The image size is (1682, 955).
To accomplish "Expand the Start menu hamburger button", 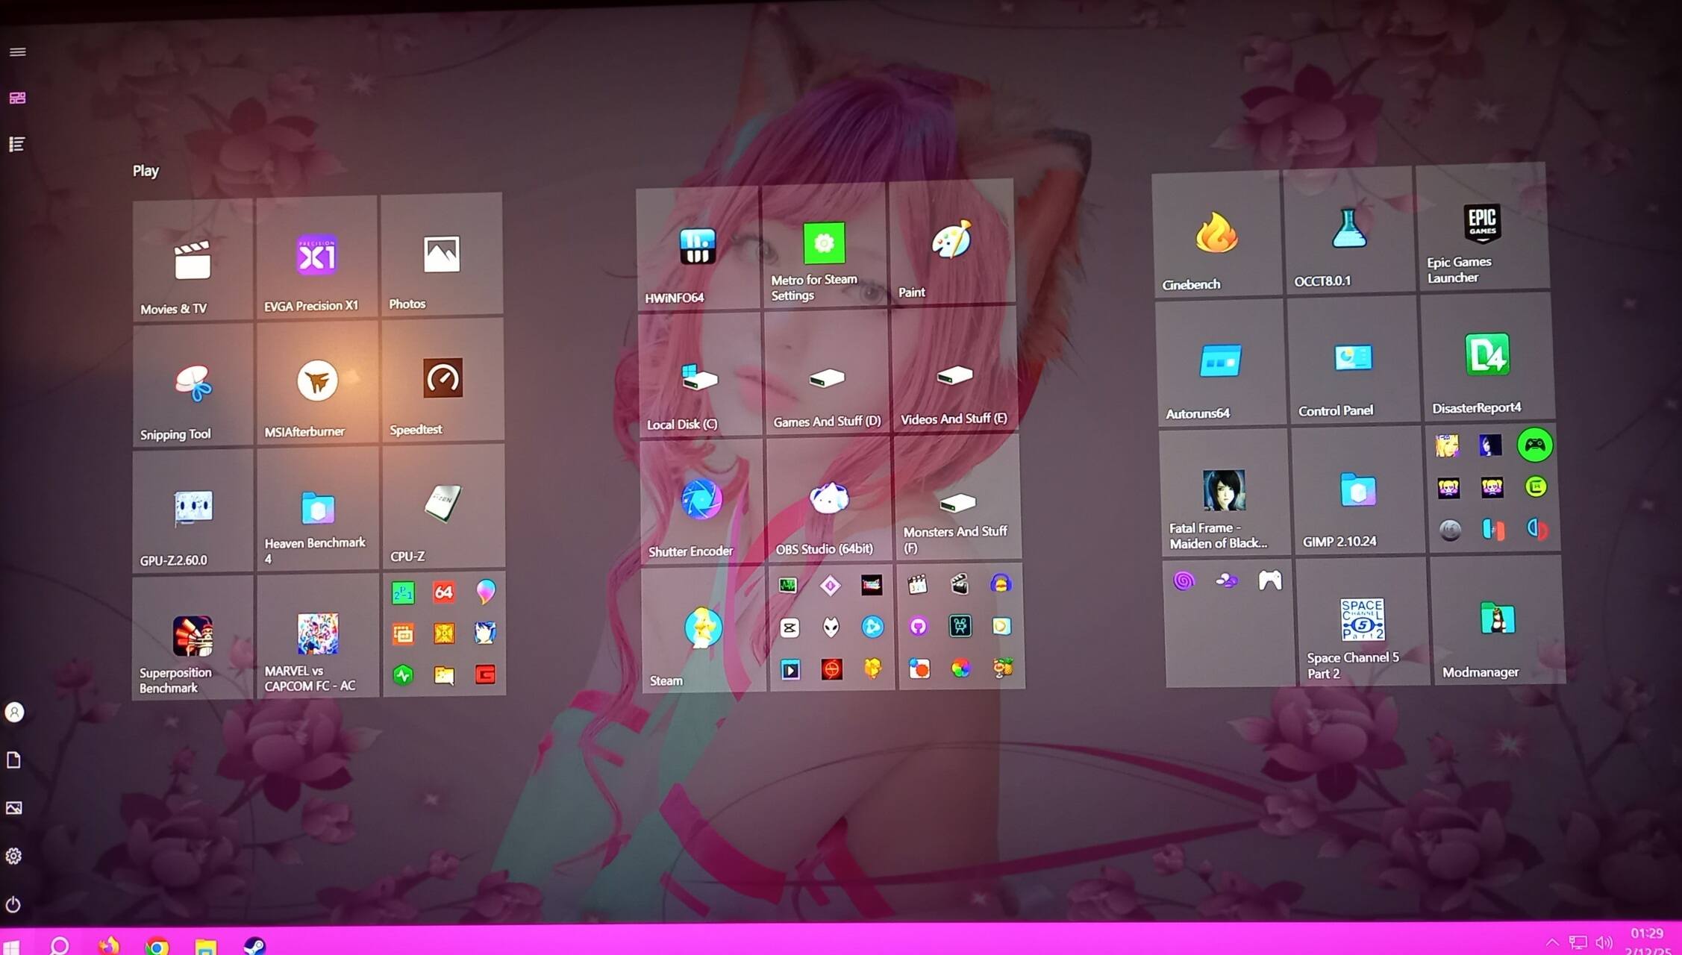I will 17,52.
